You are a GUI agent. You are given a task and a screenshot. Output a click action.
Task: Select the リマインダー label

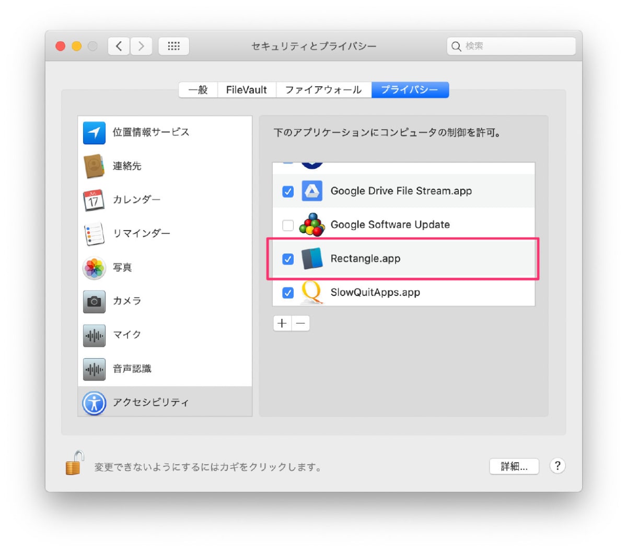pyautogui.click(x=142, y=234)
